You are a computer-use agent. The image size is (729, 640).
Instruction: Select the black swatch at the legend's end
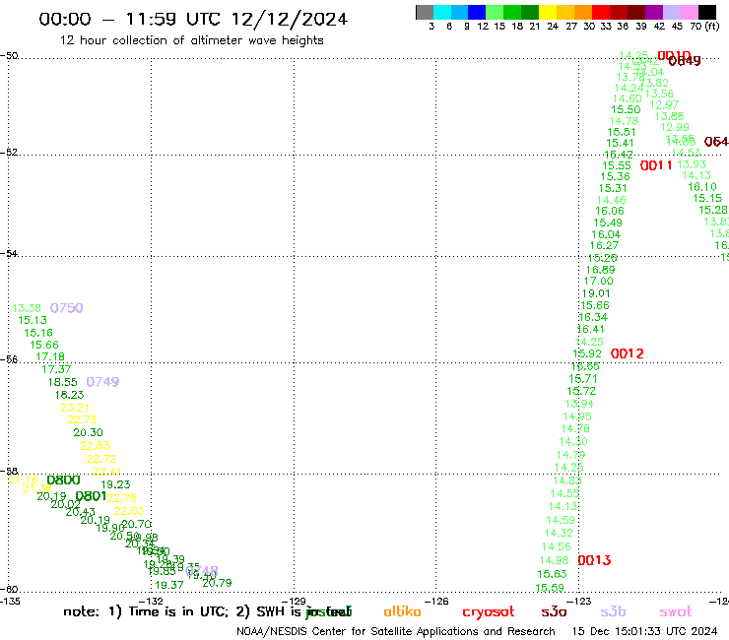click(706, 12)
